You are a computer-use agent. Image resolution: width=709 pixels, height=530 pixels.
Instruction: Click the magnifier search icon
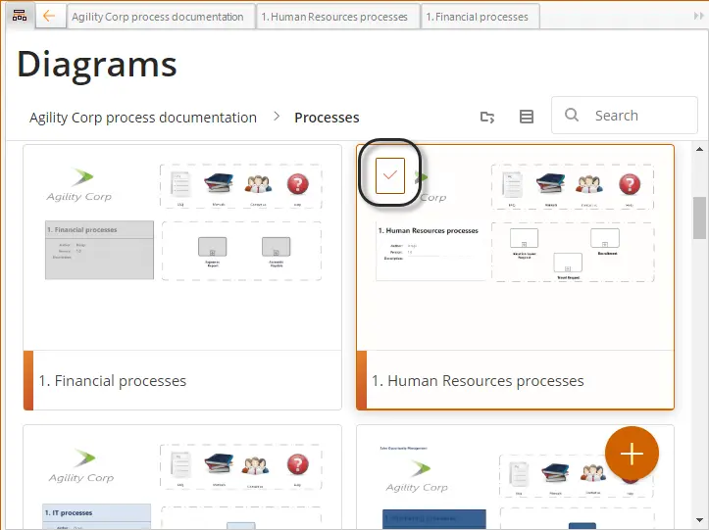tap(572, 115)
